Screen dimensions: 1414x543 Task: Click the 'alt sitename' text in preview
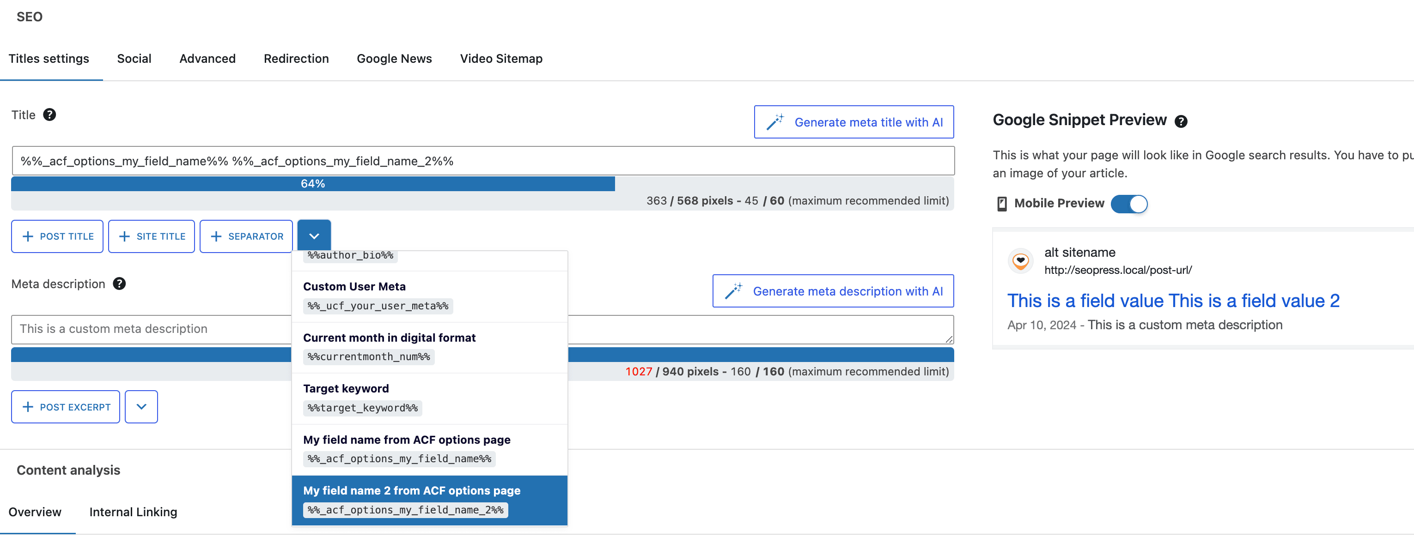[1080, 252]
